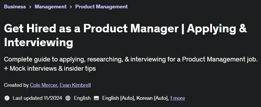Click the 'Mock interviews & insider tips' line

click(50, 68)
